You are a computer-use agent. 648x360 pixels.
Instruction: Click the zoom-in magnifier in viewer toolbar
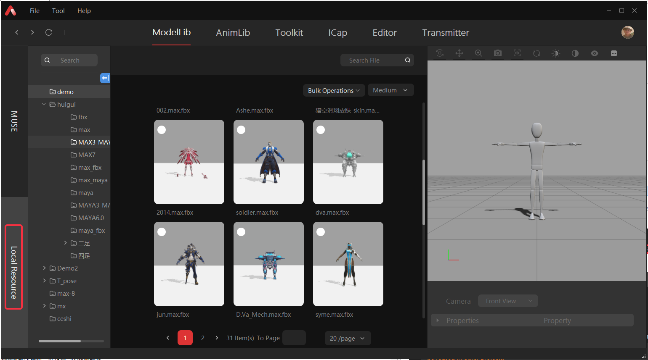[478, 53]
